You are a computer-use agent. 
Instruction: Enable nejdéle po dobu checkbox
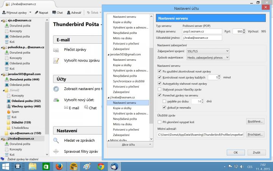click(x=164, y=101)
